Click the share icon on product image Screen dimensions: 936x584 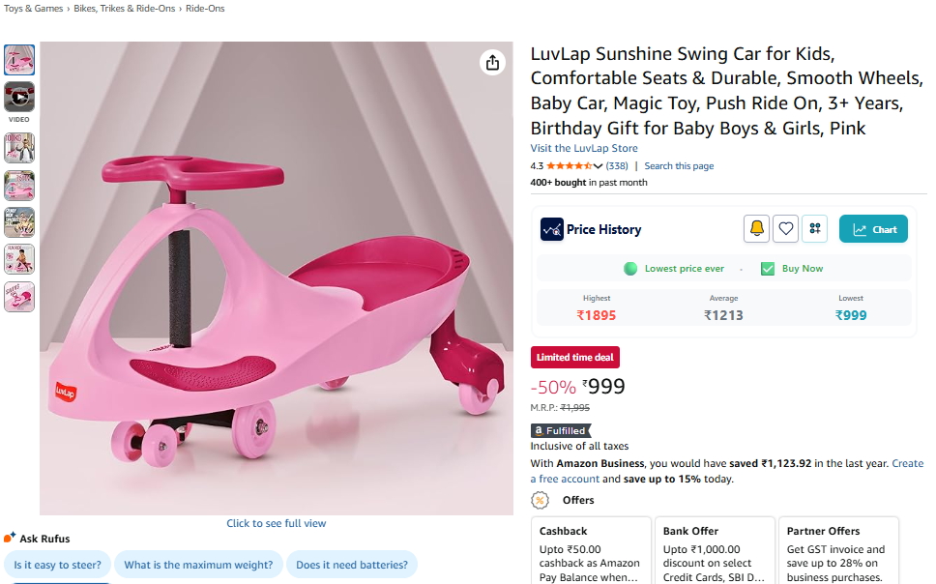(x=493, y=63)
